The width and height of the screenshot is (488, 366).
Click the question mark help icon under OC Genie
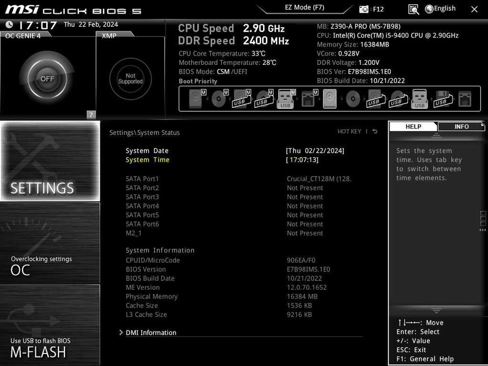91,115
